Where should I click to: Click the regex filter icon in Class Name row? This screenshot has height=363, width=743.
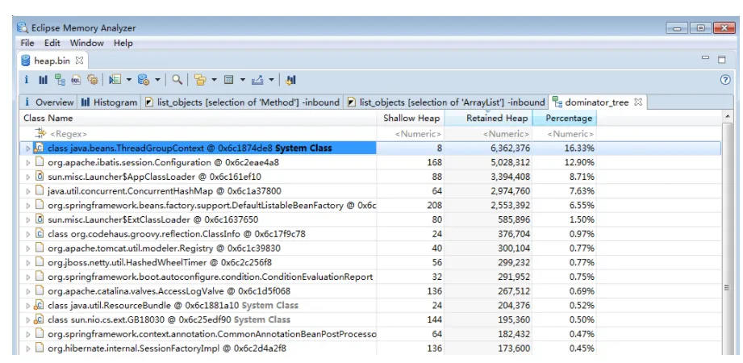[41, 134]
